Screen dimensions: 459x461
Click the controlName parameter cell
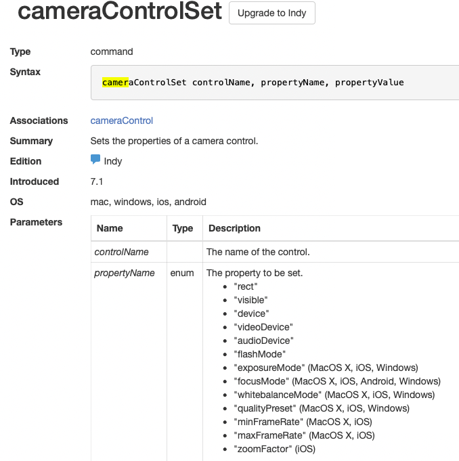[122, 252]
